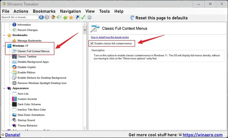Select the Dark Color Scheme label
This screenshot has width=228, height=138.
(x=29, y=104)
